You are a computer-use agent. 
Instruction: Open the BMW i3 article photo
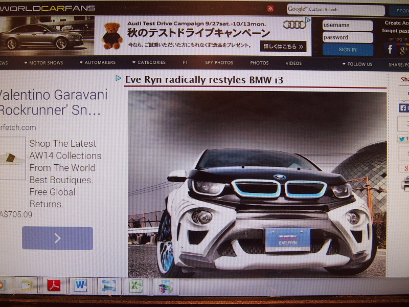(x=257, y=184)
